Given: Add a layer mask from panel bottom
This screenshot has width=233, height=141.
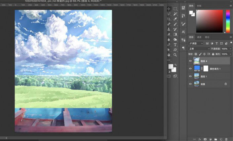Looking at the screenshot, I should 205,139.
